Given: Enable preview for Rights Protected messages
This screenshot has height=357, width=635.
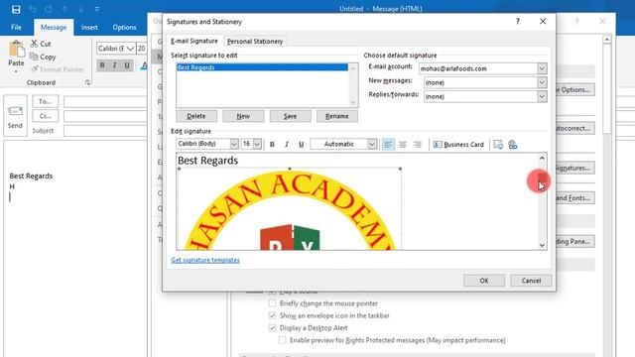Looking at the screenshot, I should [x=282, y=340].
